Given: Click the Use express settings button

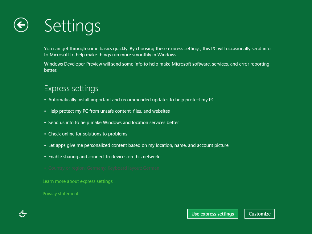Looking at the screenshot, I should pyautogui.click(x=212, y=214).
